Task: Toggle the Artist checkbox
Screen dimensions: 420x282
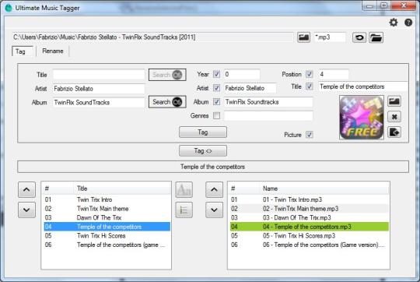Action: (216, 88)
